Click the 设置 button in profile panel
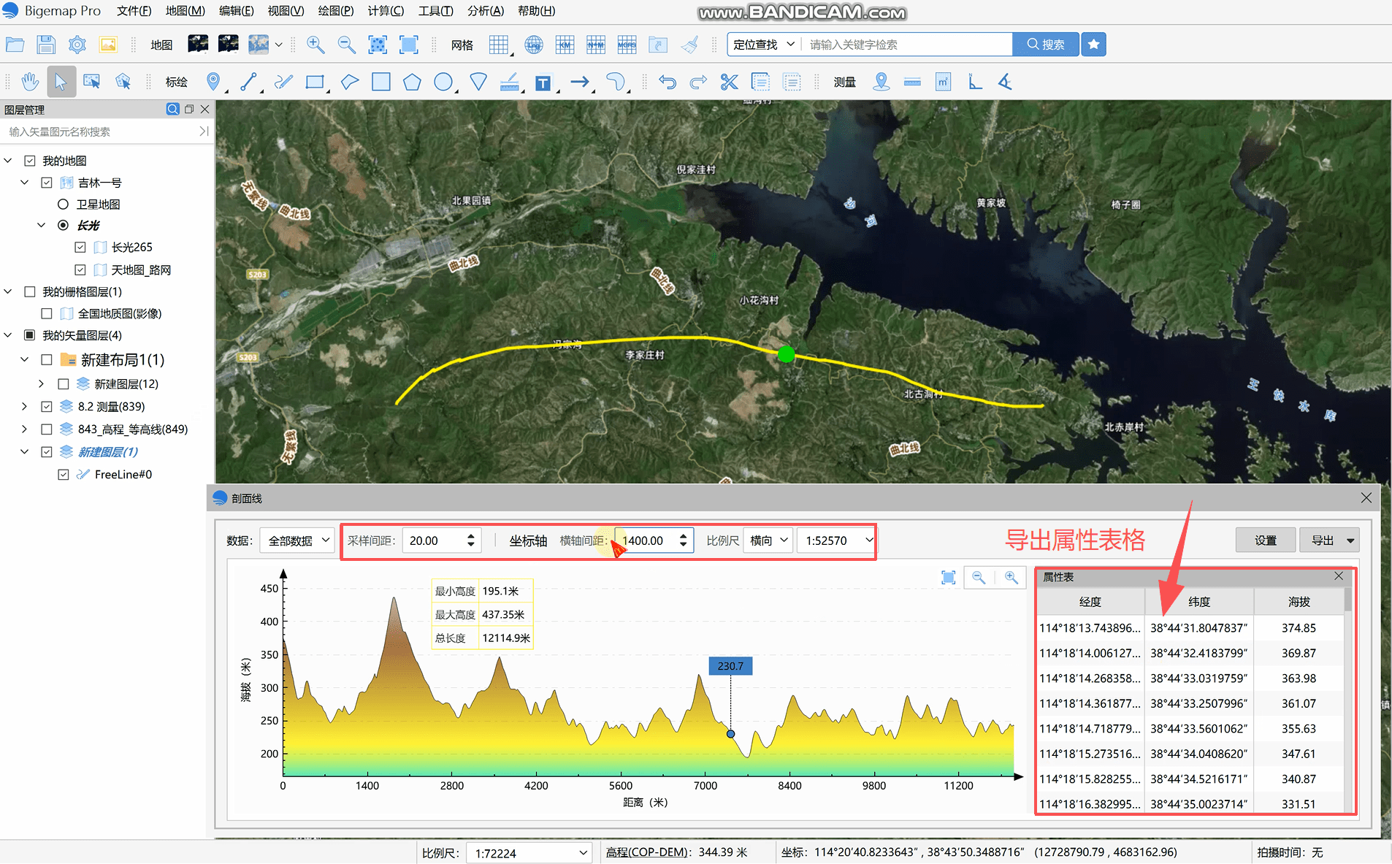 1265,540
